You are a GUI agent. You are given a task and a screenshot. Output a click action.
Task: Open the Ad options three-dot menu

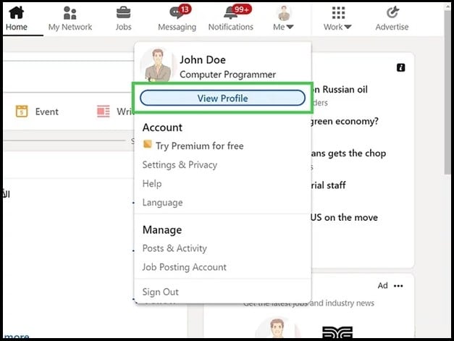398,286
